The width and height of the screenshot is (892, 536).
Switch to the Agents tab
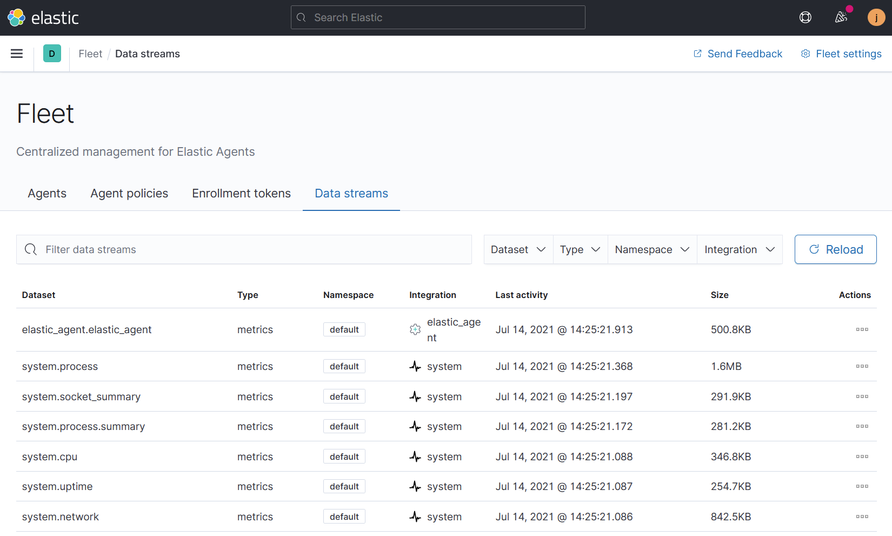[47, 193]
